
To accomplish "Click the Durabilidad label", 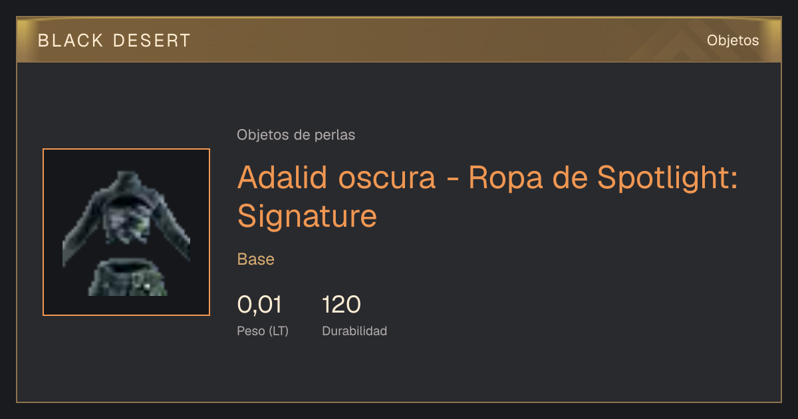I will pyautogui.click(x=354, y=331).
